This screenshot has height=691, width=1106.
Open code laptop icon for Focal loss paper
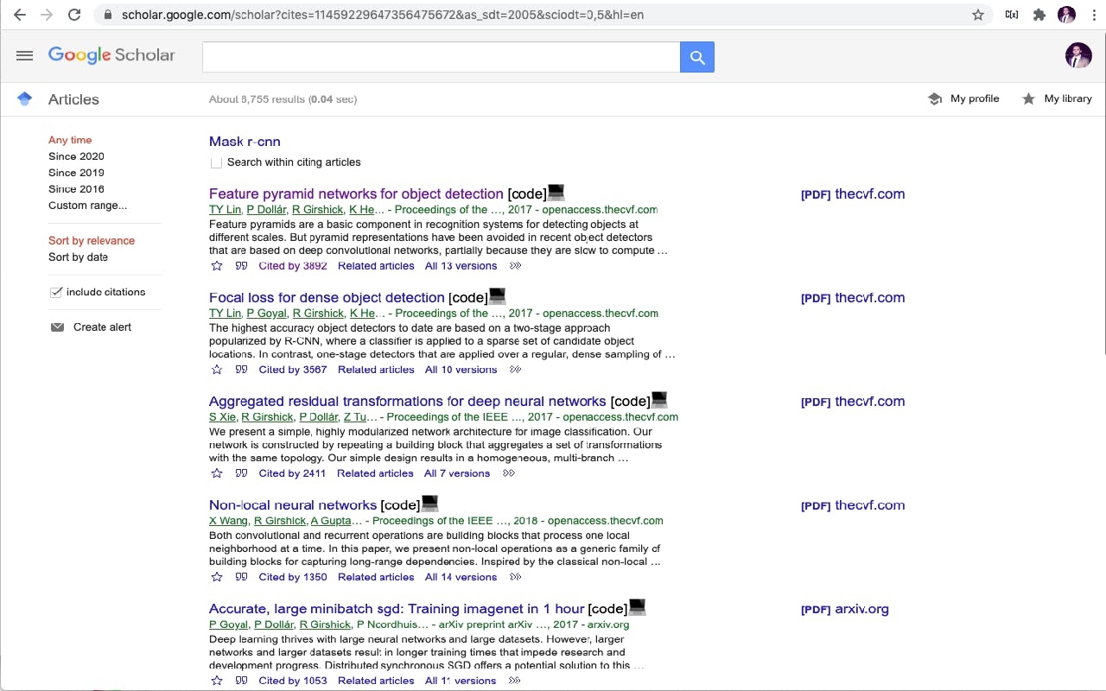pos(497,296)
